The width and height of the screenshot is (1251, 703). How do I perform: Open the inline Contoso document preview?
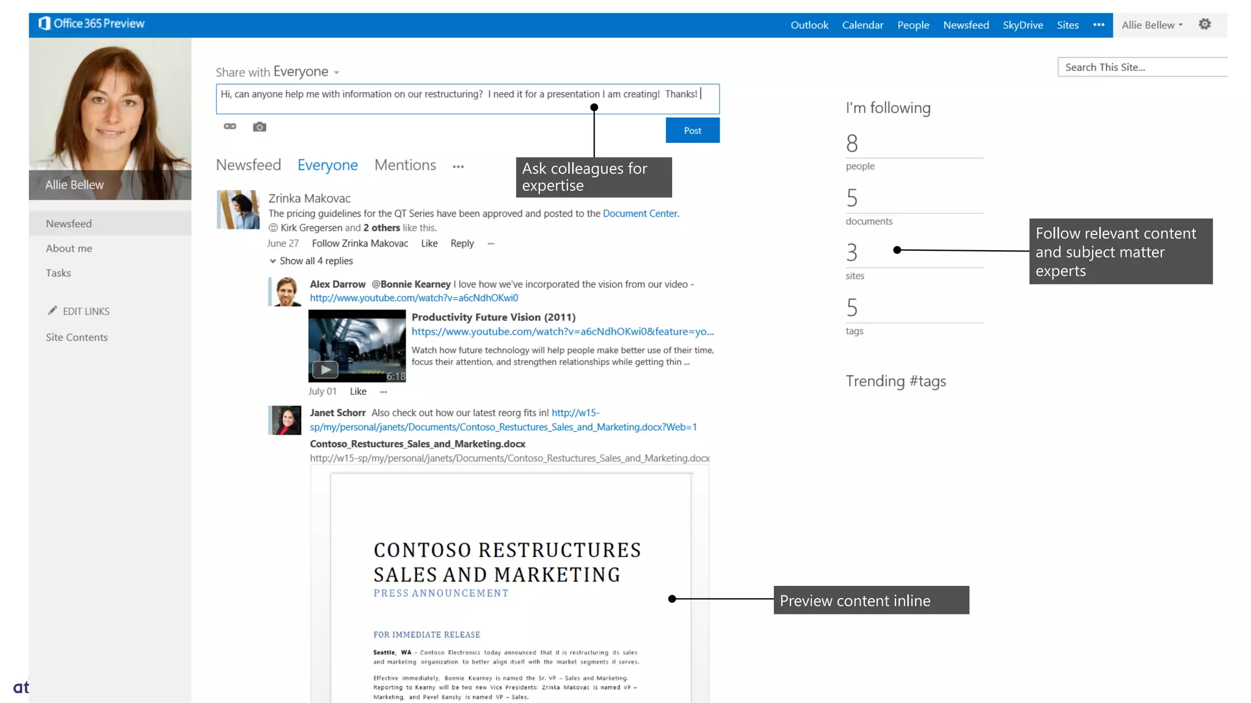point(510,585)
